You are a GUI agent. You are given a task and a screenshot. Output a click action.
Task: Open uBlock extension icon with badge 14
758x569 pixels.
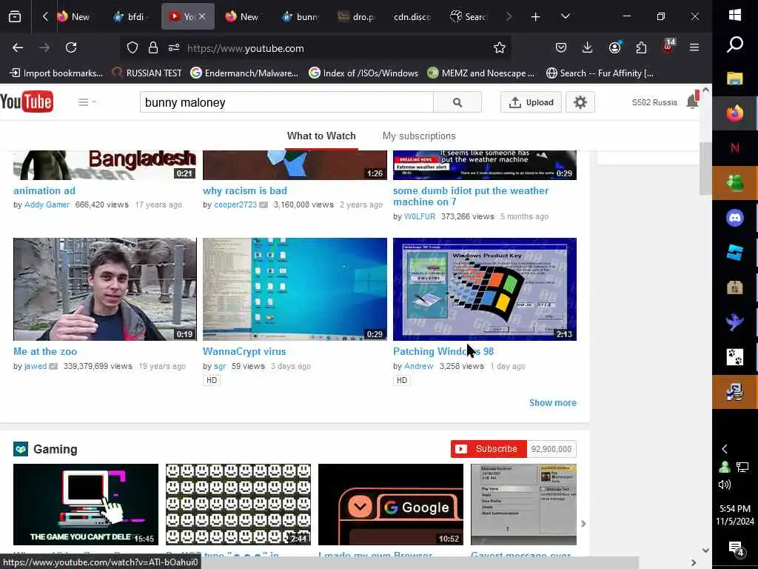coord(668,47)
